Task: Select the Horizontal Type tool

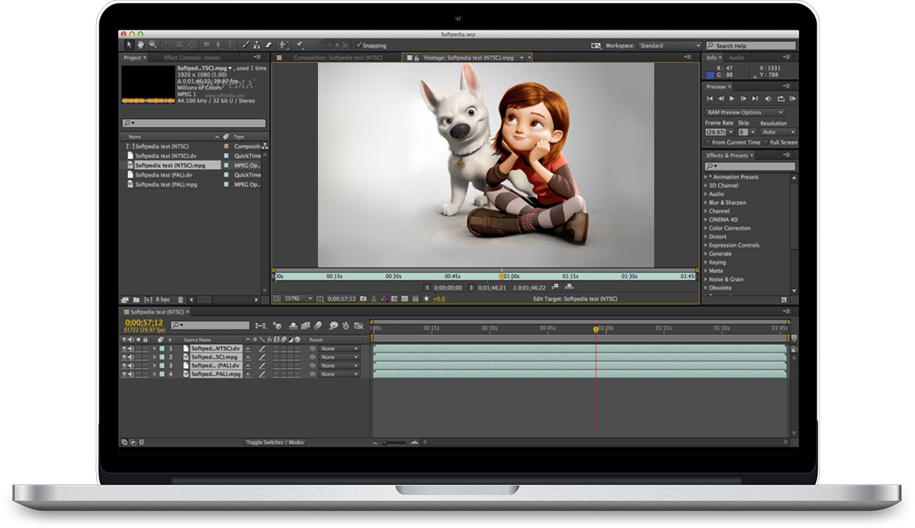Action: pyautogui.click(x=230, y=45)
